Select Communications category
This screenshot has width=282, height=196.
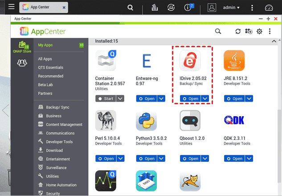pyautogui.click(x=57, y=133)
